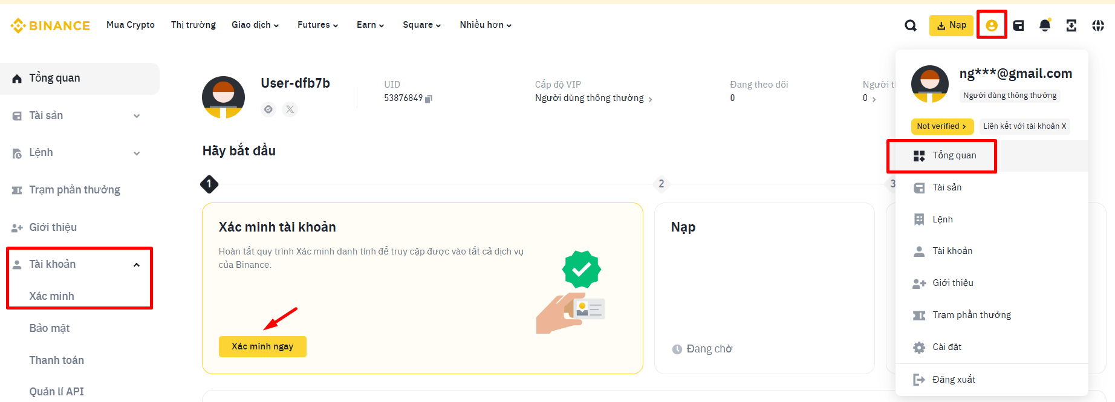1115x402 pixels.
Task: Select Tổng quan in account dropdown
Action: 992,156
